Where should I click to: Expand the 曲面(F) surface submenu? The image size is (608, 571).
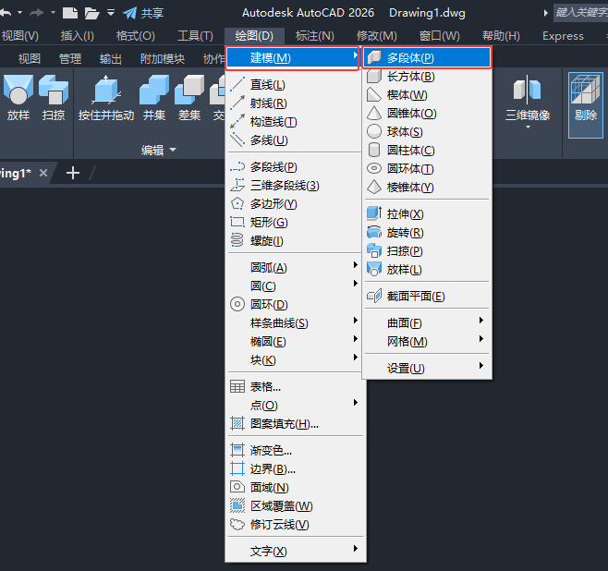coord(427,322)
